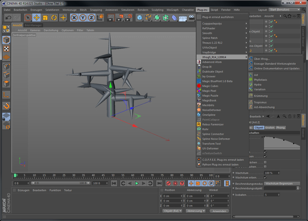This screenshot has height=221, width=308.
Task: Select Texture mode checkerboard icon
Action: [6, 49]
